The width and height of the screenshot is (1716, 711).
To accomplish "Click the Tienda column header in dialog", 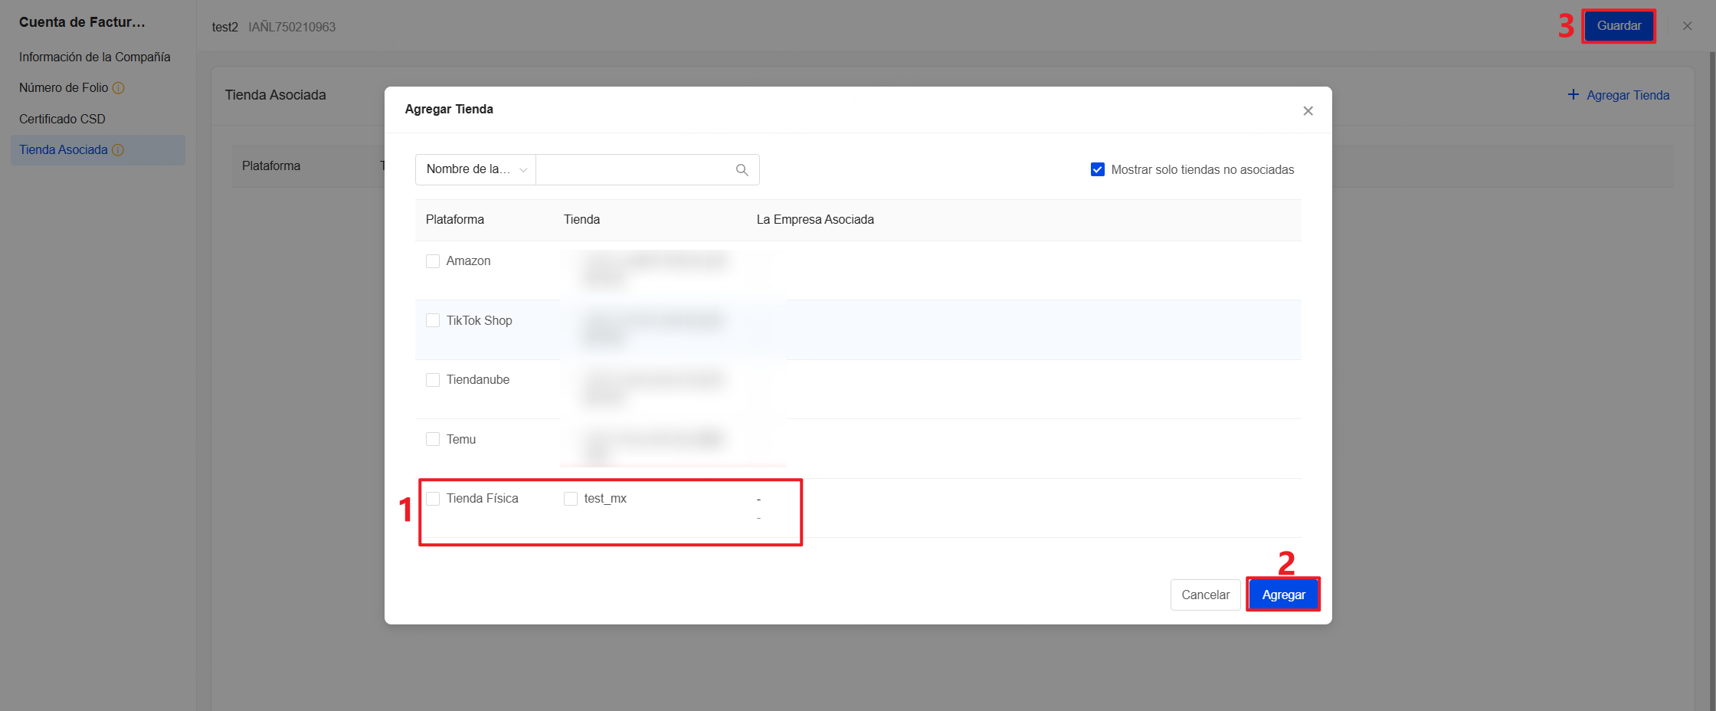I will pos(581,220).
